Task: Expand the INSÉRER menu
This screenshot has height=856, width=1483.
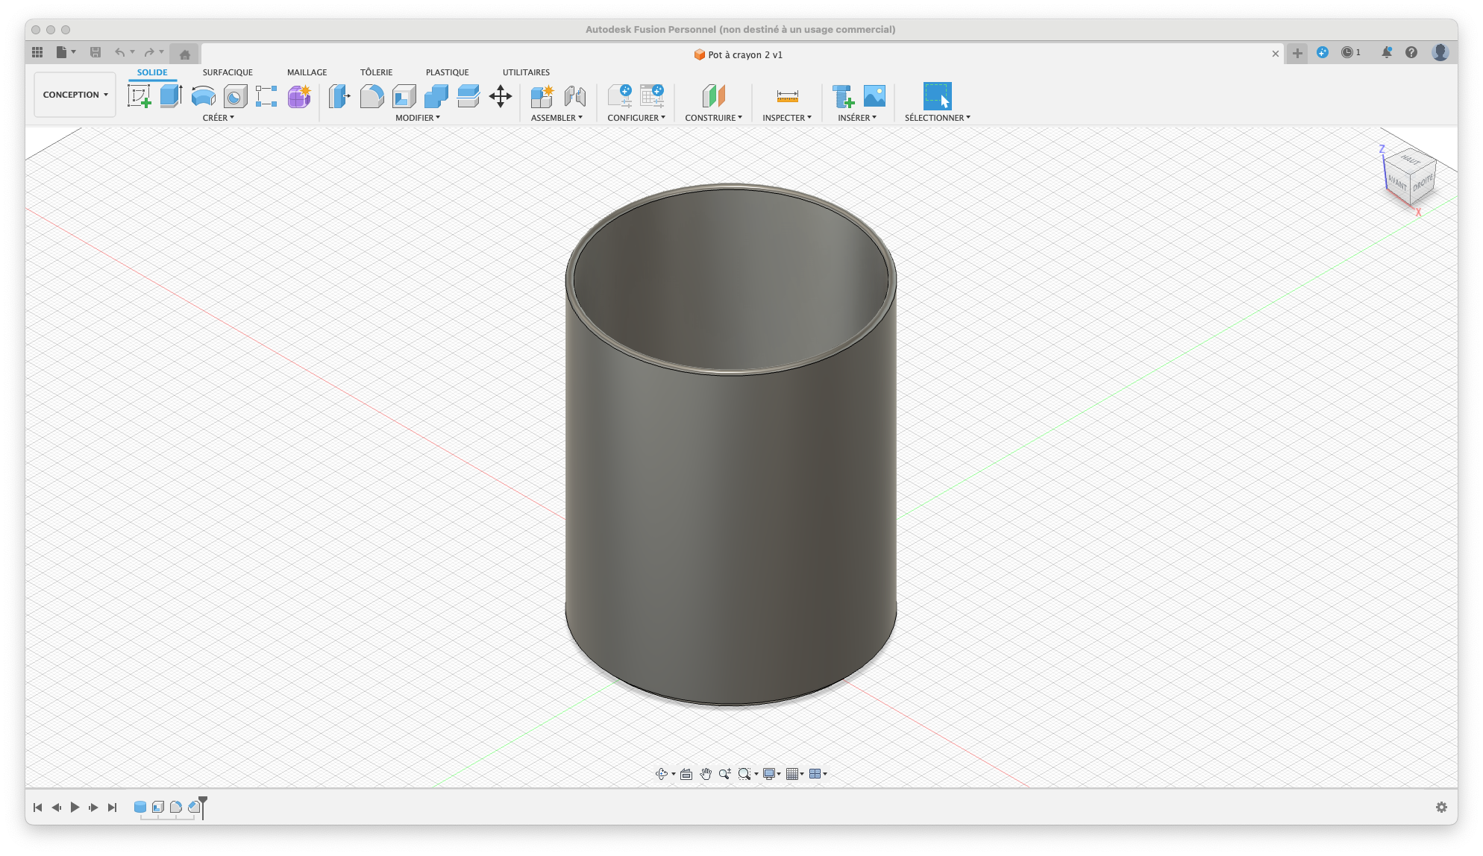Action: [857, 118]
